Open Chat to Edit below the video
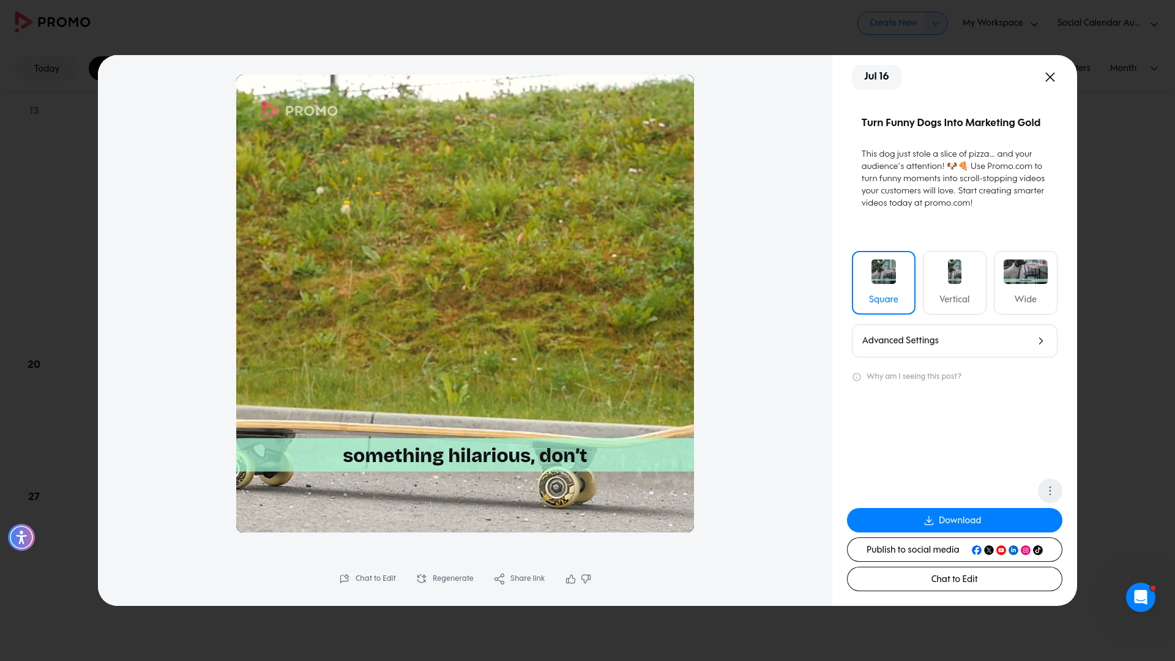 tap(368, 579)
